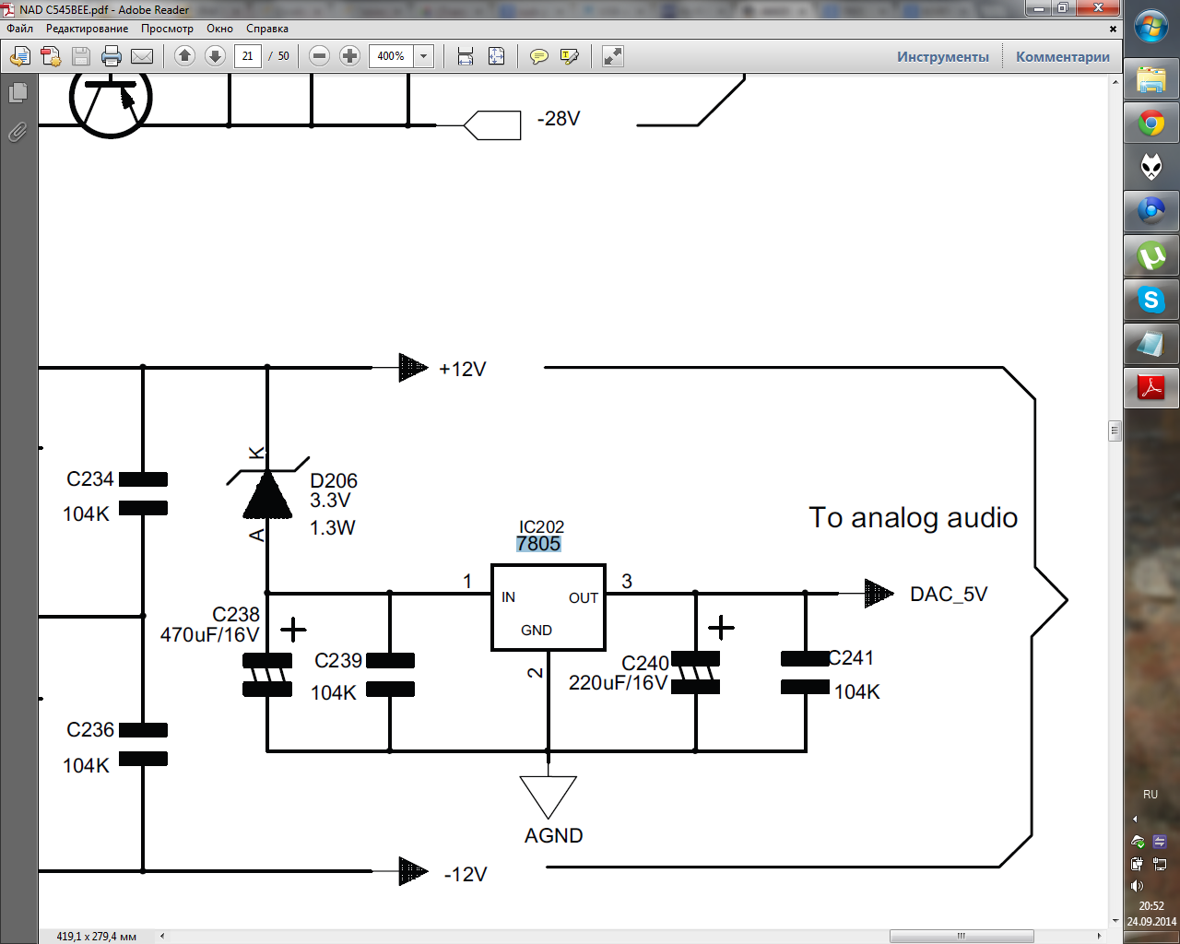Click the DAC_5V label
Image resolution: width=1180 pixels, height=944 pixels.
tap(949, 595)
